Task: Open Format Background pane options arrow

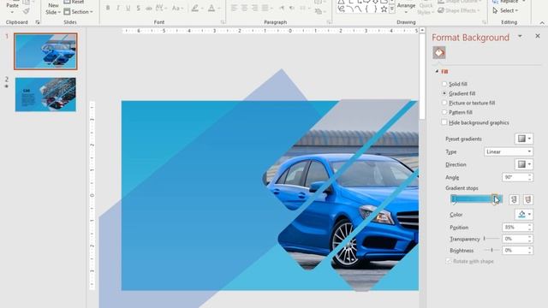Action: click(520, 36)
